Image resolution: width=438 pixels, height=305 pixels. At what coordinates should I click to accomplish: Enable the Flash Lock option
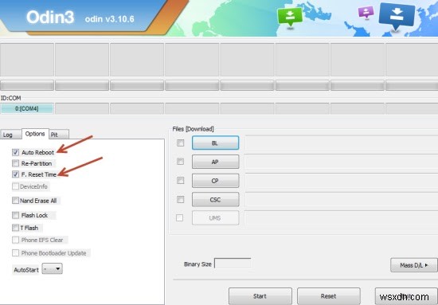[x=15, y=215]
